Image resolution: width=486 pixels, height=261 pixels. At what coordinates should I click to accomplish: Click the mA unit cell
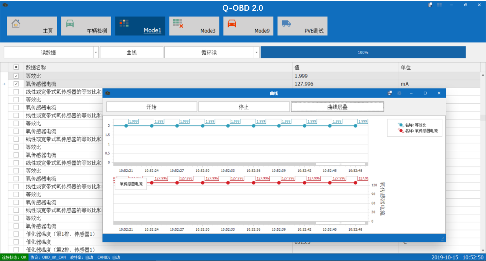tap(439, 84)
